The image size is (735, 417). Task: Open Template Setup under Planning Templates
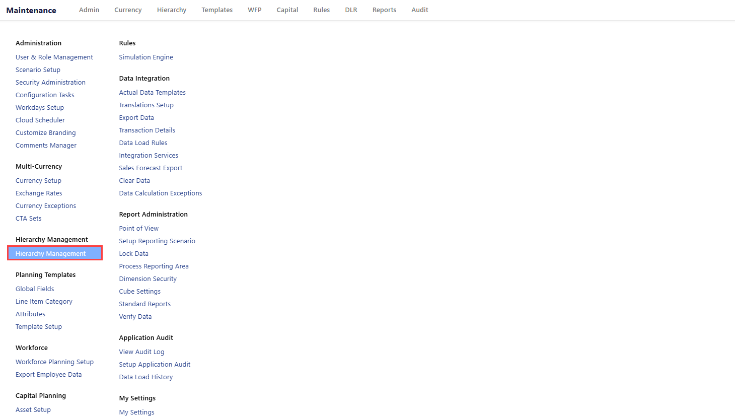click(x=39, y=326)
